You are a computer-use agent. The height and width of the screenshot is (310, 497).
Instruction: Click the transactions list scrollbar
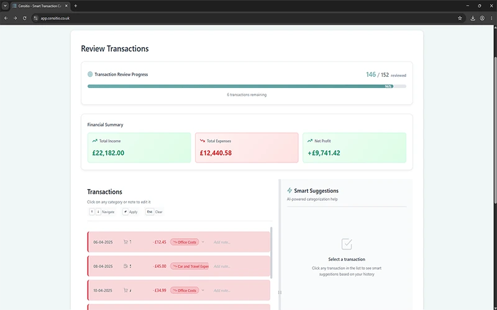pos(271,253)
